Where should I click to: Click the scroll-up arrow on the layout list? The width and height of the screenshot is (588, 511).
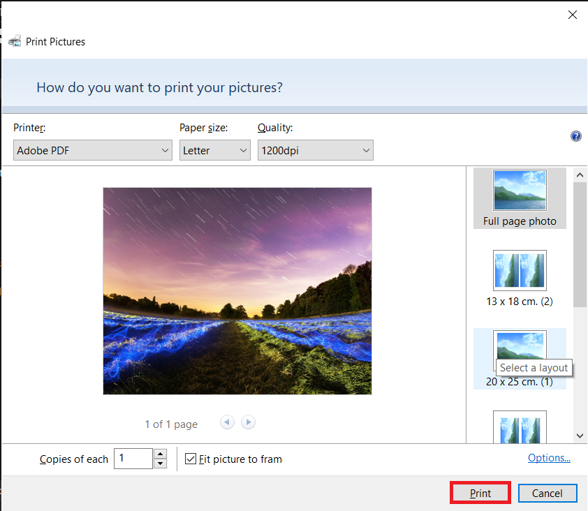(580, 174)
